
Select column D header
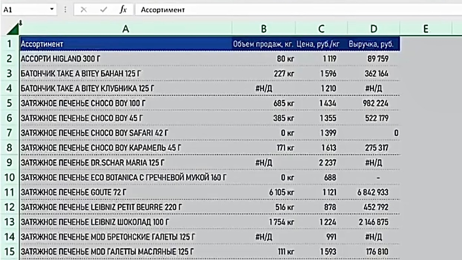tap(374, 29)
